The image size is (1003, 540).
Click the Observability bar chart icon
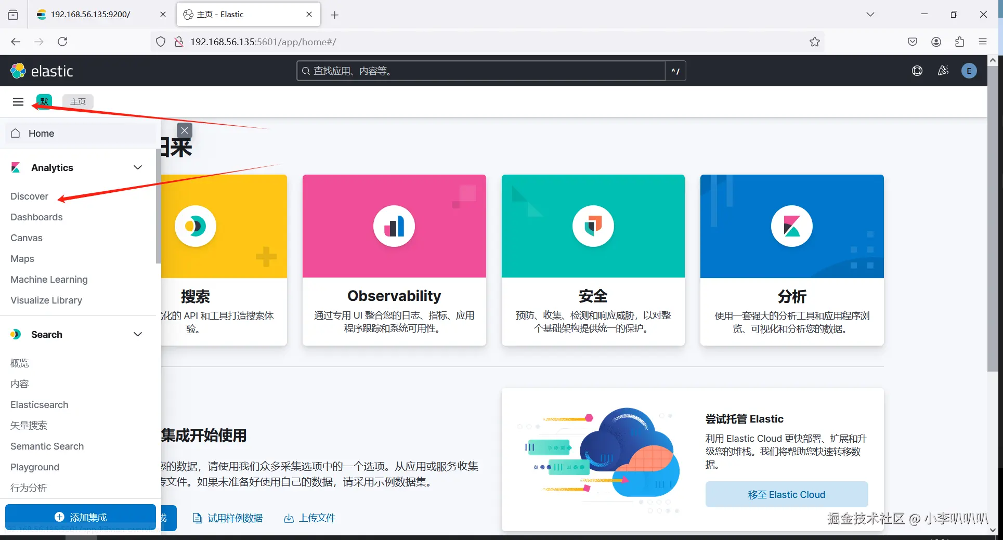[x=394, y=226]
